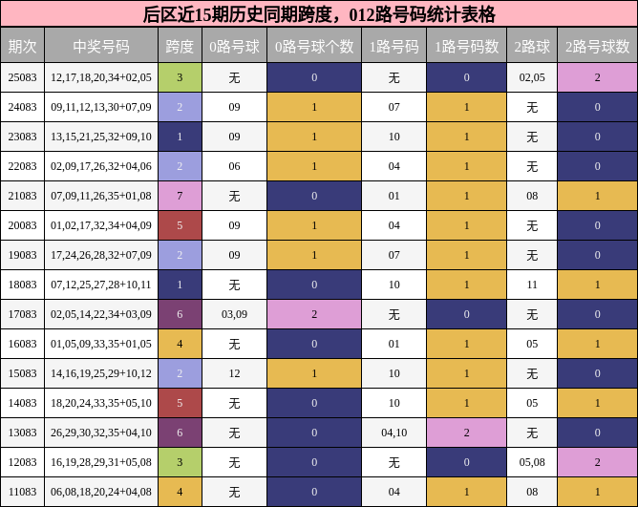The width and height of the screenshot is (638, 507).
Task: Click period cell 14083
Action: point(22,403)
